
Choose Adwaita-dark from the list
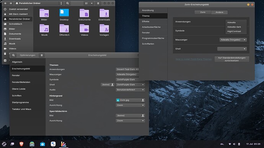[x=234, y=27]
